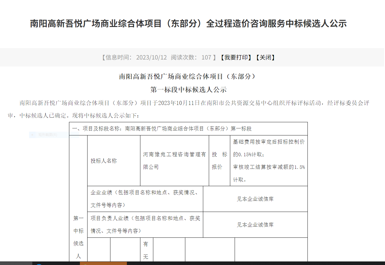Click the 项目及标段名称 table header row

point(188,129)
